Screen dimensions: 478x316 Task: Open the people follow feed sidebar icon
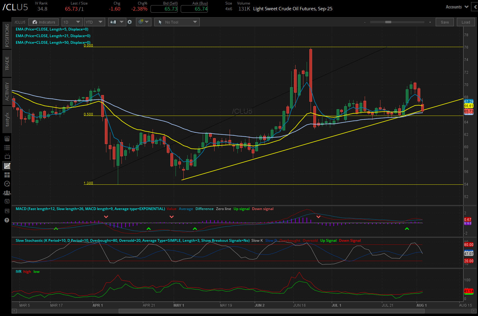pyautogui.click(x=7, y=193)
